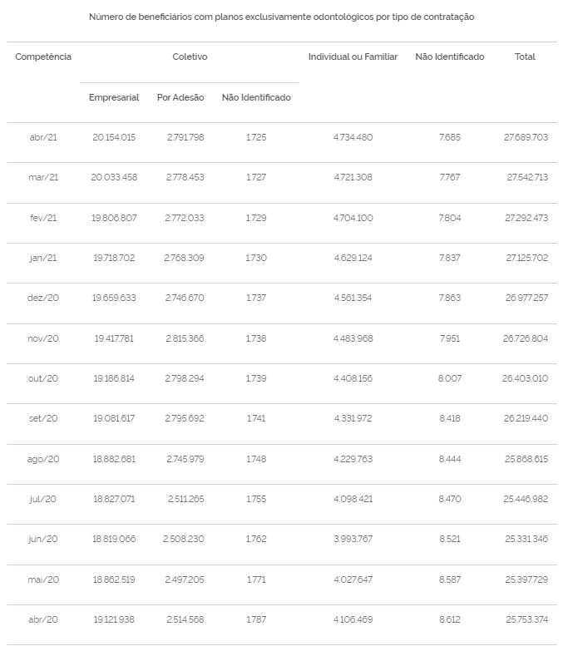
Task: Click the mar/21 competência cell
Action: 43,178
